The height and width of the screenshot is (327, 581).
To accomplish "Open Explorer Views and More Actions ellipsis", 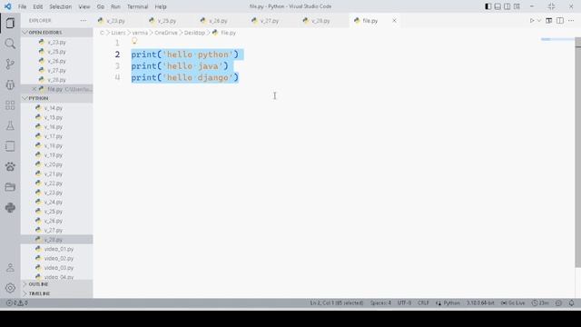I will 83,21.
